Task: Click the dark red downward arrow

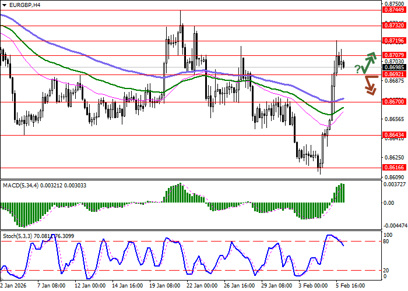Action: [370, 84]
